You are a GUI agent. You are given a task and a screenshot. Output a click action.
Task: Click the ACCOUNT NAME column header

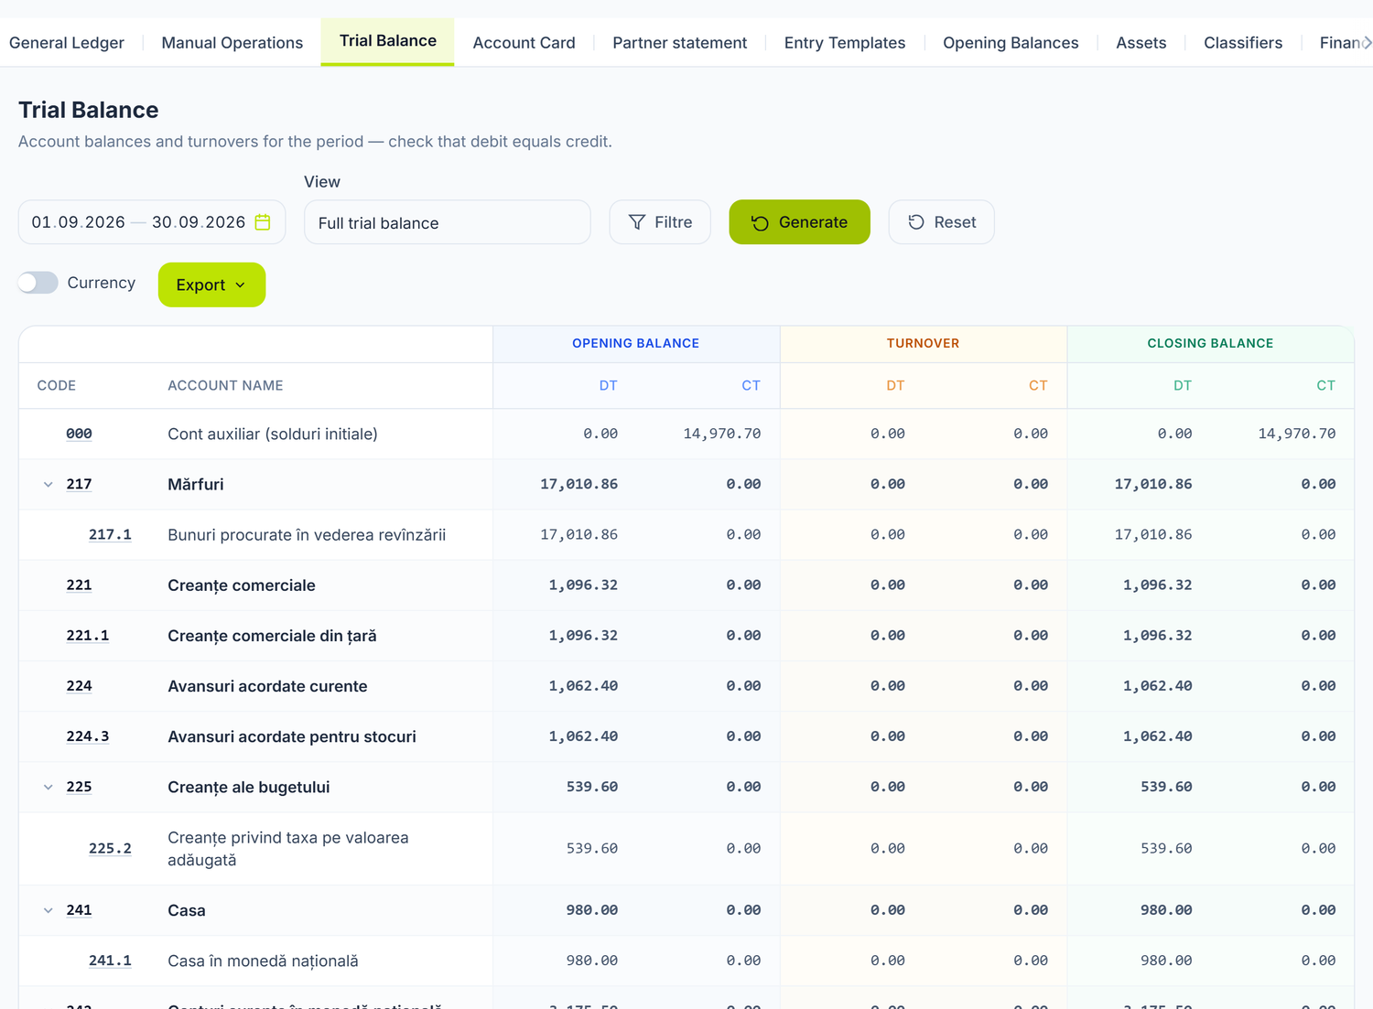pos(225,386)
